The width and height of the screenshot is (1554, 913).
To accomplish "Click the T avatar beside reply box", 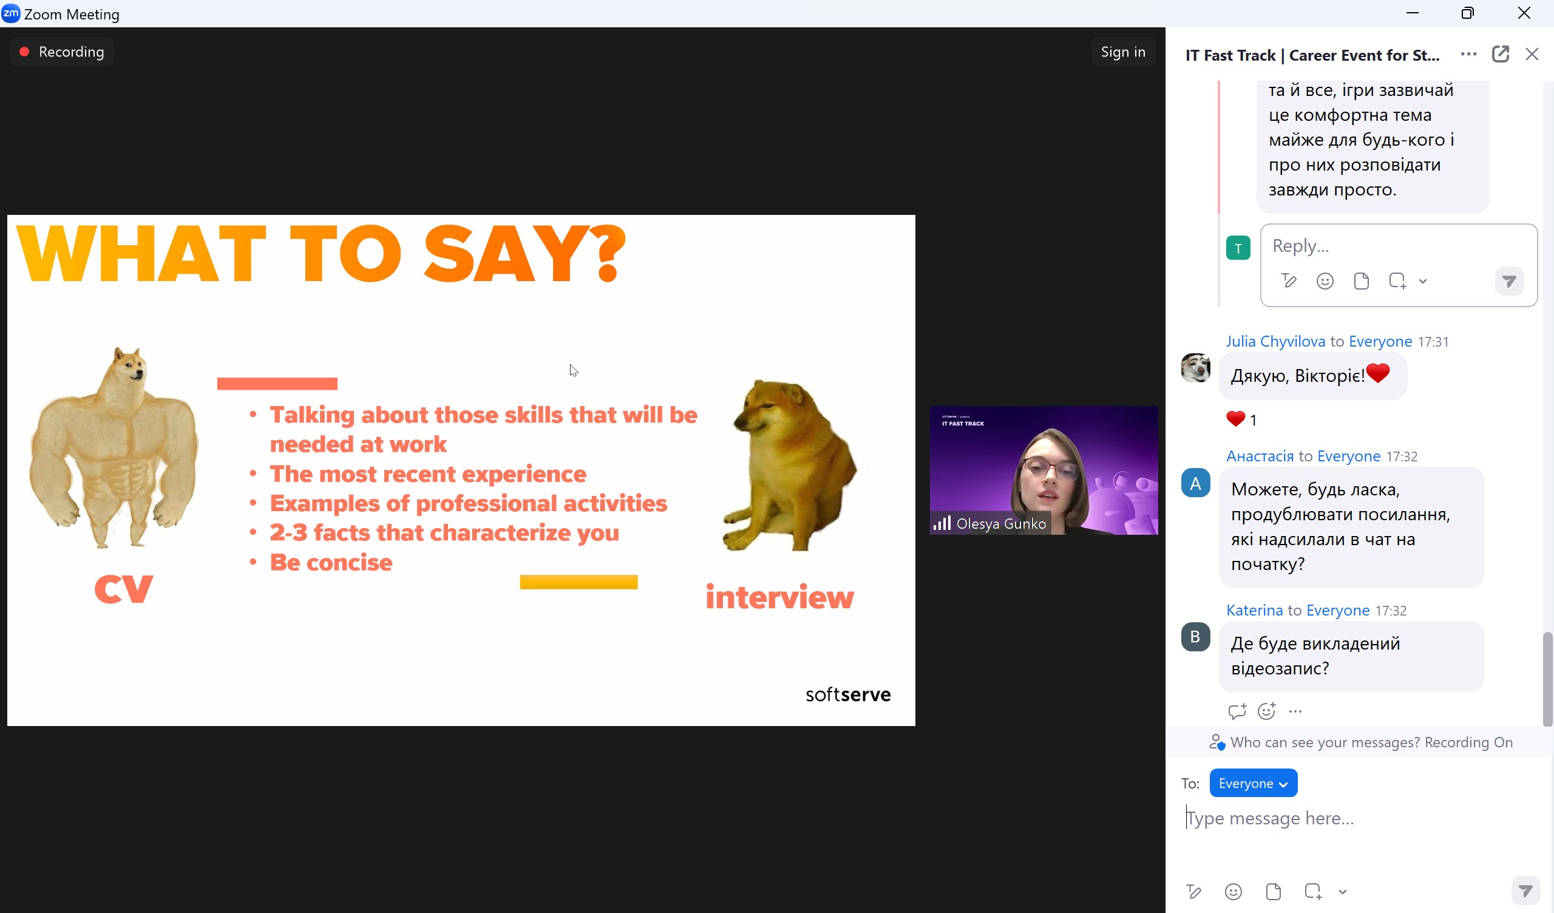I will click(1238, 248).
